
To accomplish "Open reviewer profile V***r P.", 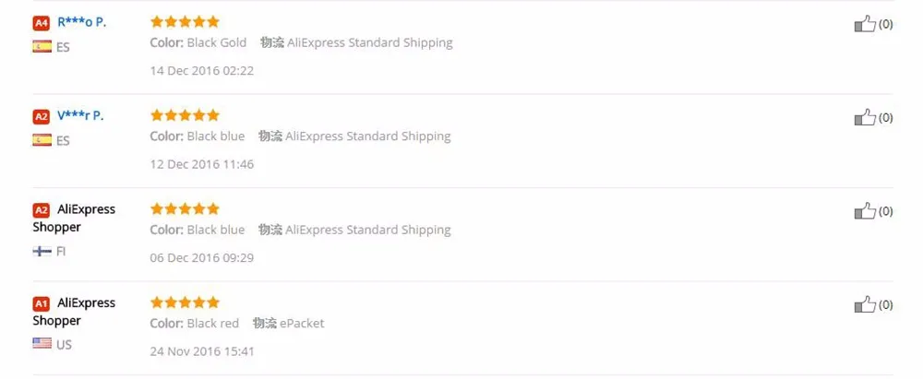I will [x=80, y=116].
